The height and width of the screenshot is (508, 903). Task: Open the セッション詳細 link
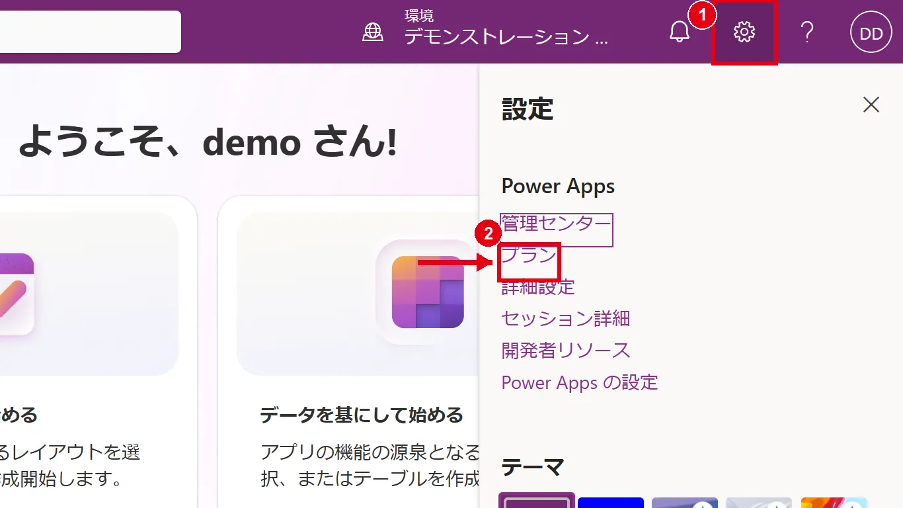pos(566,319)
